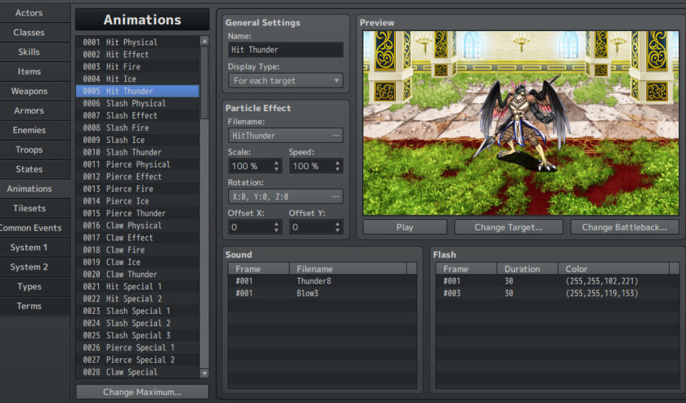The image size is (686, 403).
Task: Open the Filename browse ellipsis button
Action: [x=336, y=136]
